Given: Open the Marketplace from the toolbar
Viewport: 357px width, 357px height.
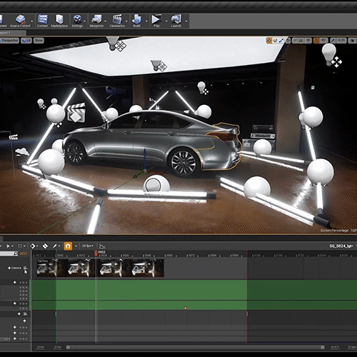Looking at the screenshot, I should click(x=59, y=21).
